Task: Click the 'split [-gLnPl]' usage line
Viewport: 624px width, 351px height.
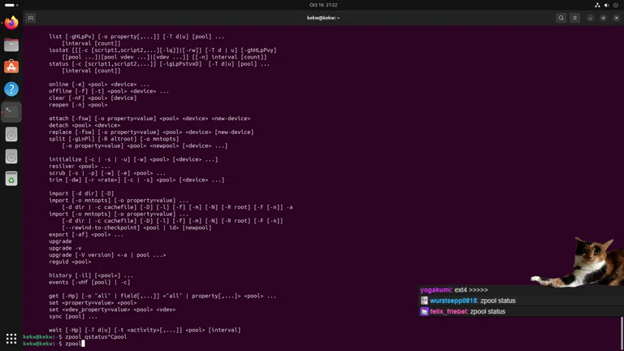Action: click(114, 139)
